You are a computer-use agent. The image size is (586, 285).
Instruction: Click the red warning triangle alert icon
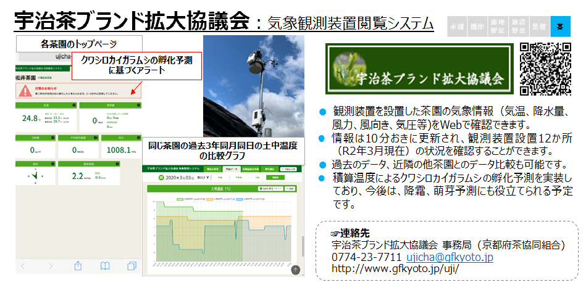(x=25, y=91)
